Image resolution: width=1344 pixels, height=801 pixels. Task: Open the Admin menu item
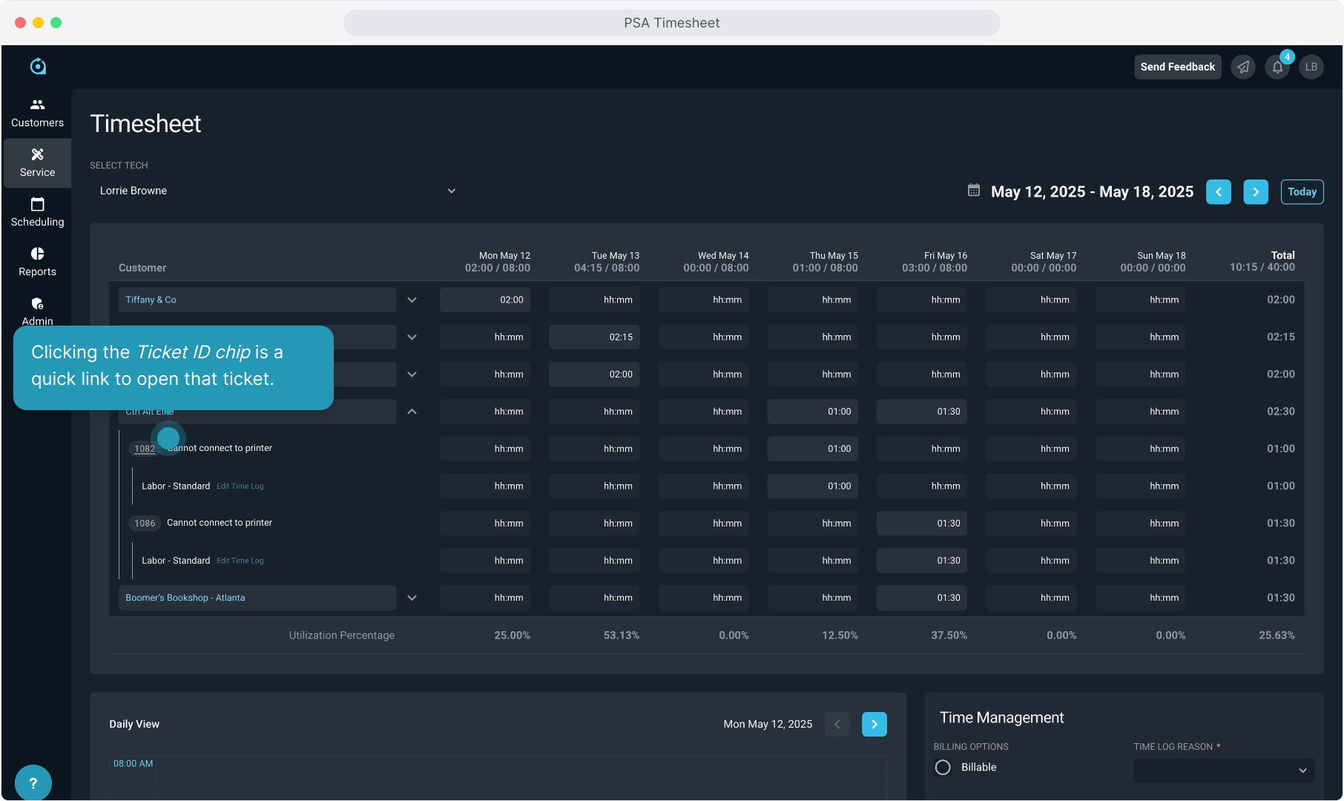click(37, 311)
